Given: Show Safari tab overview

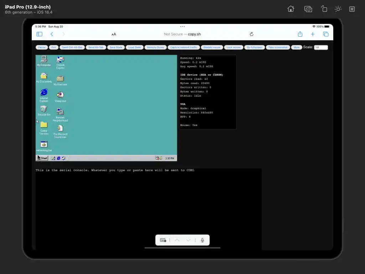Looking at the screenshot, I should pyautogui.click(x=326, y=34).
